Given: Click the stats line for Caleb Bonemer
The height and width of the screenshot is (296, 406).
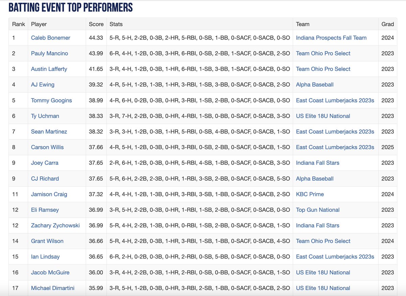Looking at the screenshot, I should [200, 38].
